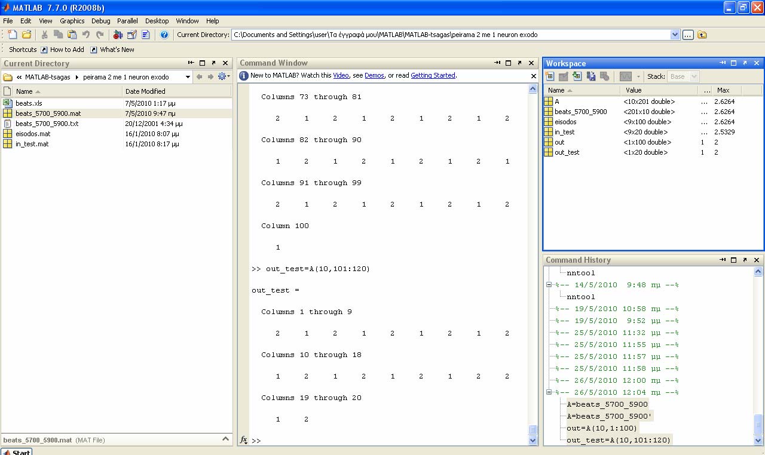The height and width of the screenshot is (455, 765).
Task: Click the Windows Start button
Action: click(x=16, y=451)
